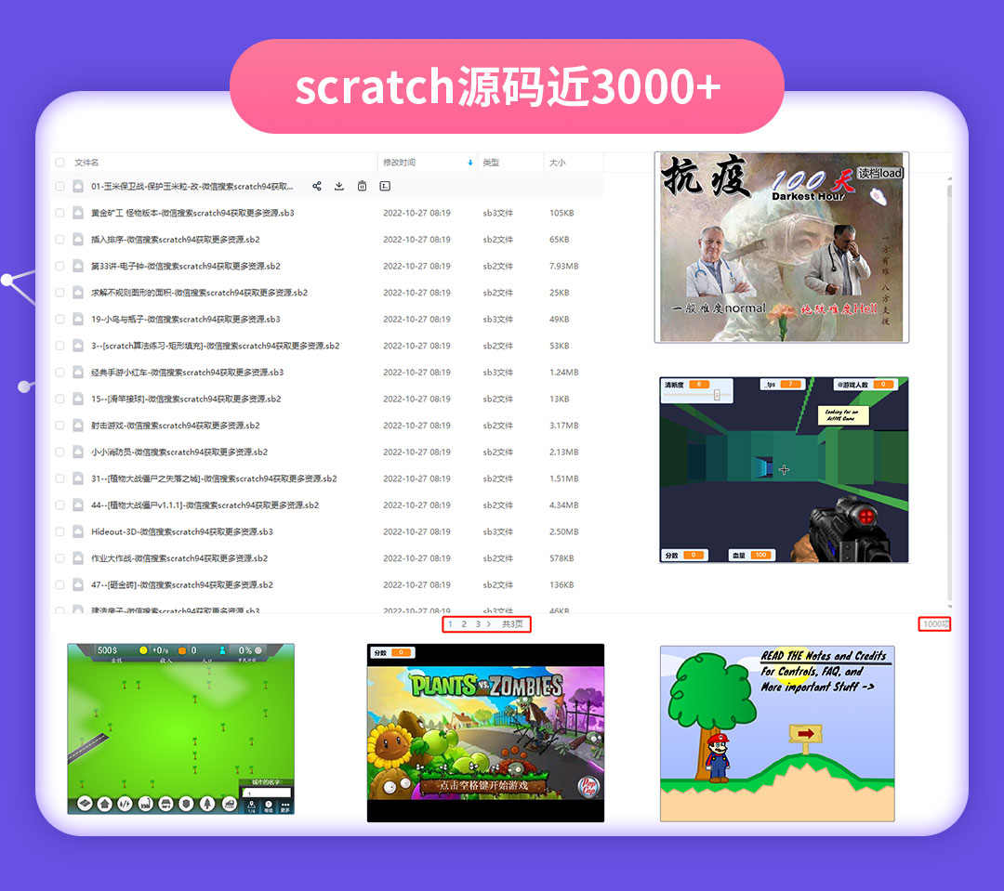Go to page 3 in pagination

coord(478,624)
